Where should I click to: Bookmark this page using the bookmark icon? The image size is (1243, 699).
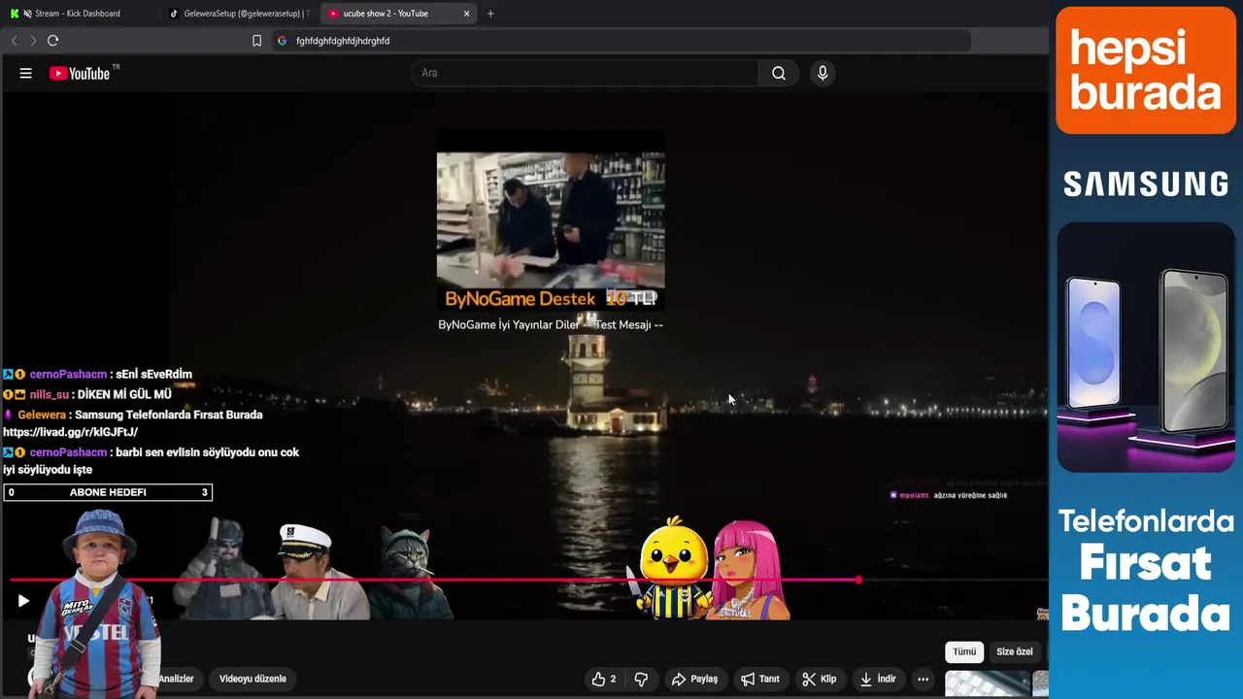[x=256, y=41]
